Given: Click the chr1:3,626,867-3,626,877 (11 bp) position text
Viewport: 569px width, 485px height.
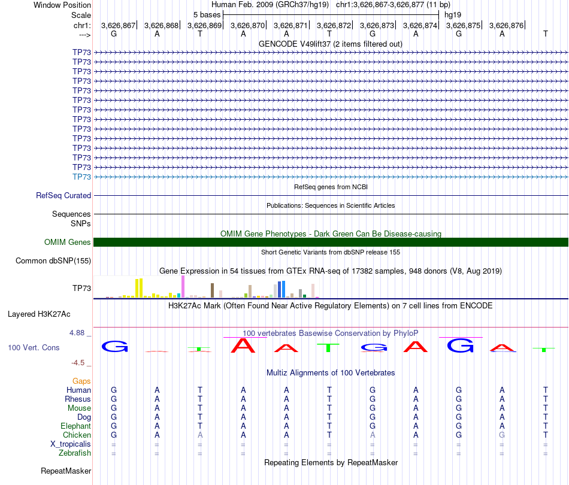Looking at the screenshot, I should [x=393, y=5].
